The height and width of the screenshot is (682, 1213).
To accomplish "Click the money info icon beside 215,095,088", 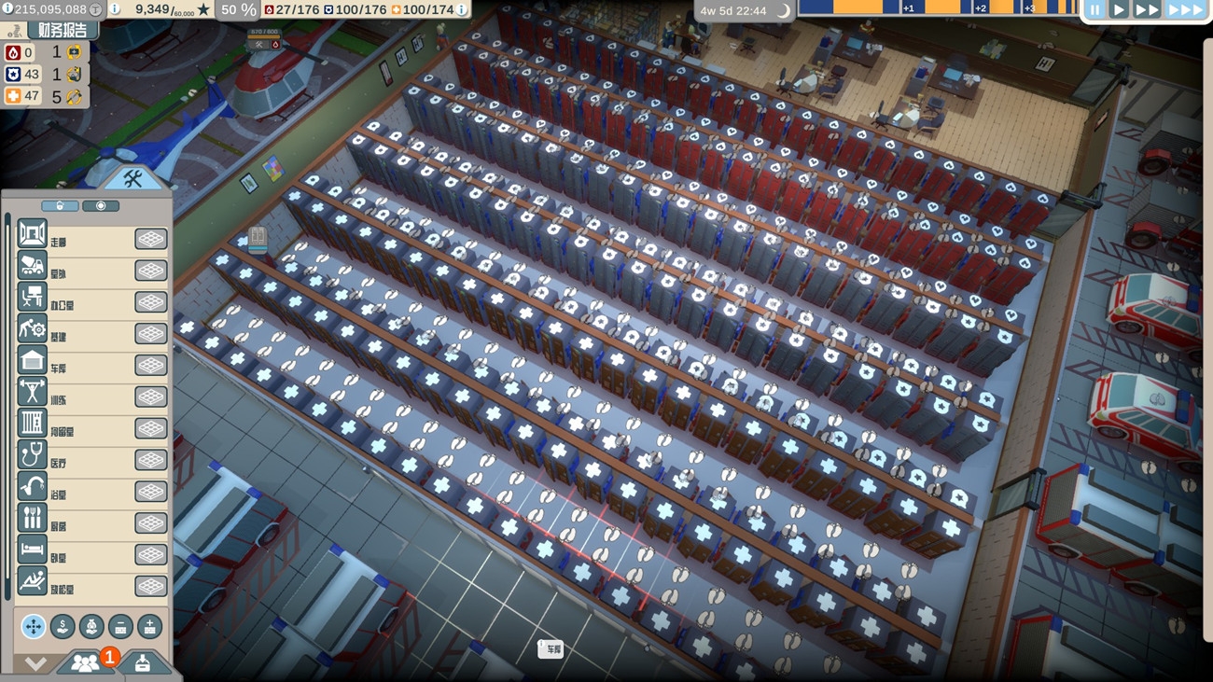I will point(7,9).
